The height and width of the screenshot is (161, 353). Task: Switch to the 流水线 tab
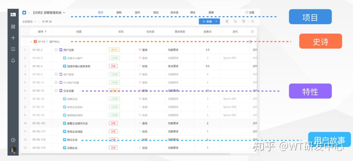click(x=174, y=12)
